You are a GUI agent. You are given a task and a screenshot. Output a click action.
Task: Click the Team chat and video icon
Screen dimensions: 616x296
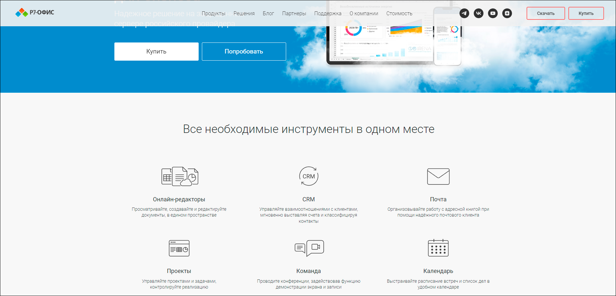click(x=309, y=248)
